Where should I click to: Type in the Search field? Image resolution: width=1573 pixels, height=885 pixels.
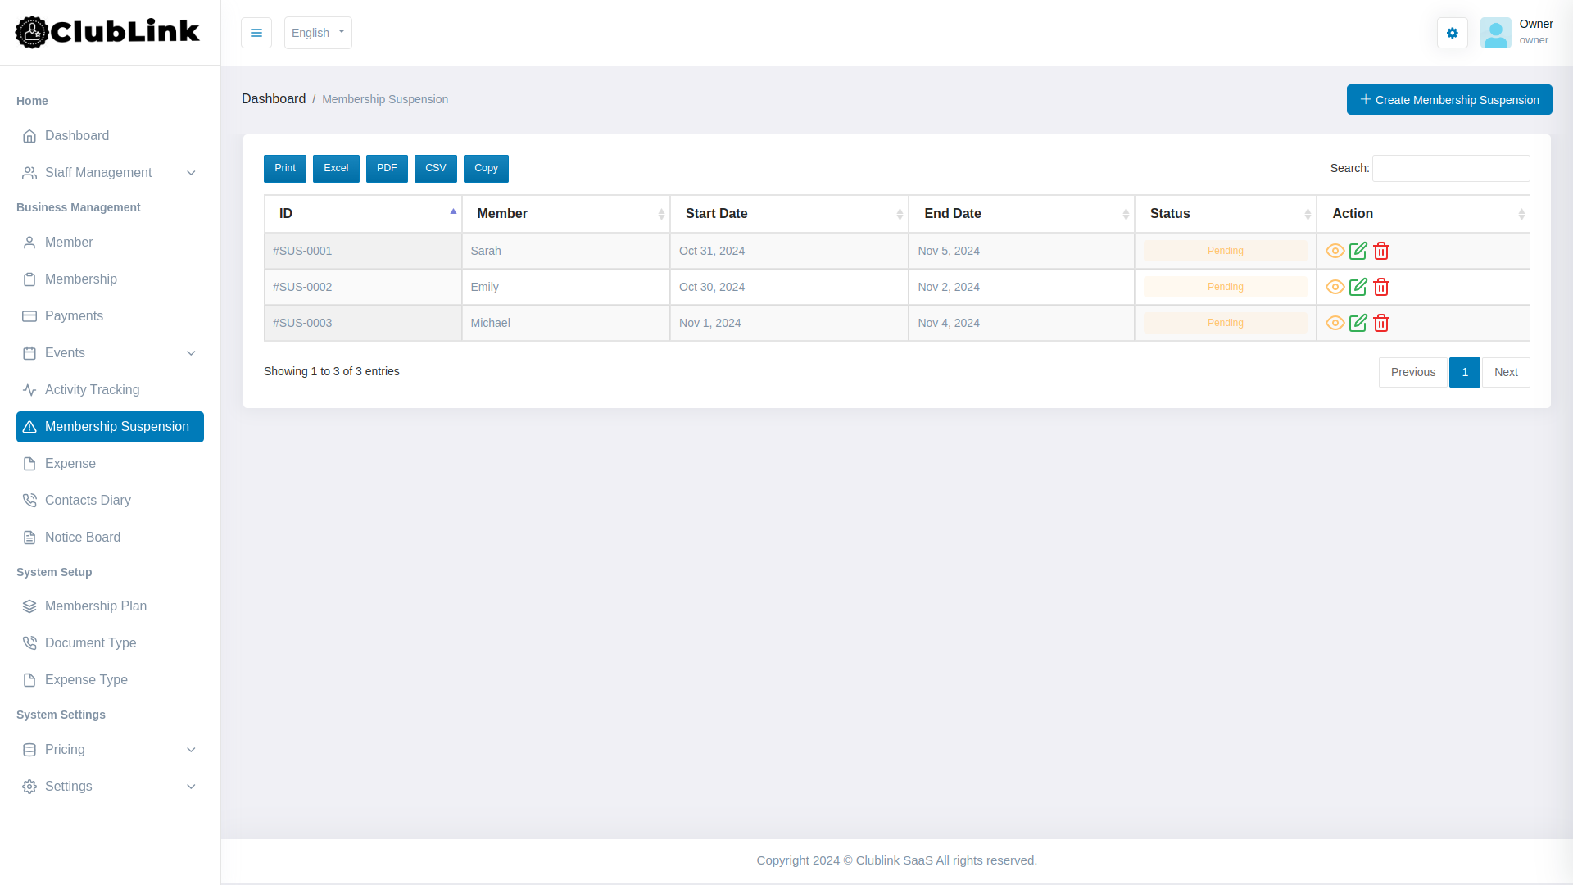pyautogui.click(x=1450, y=168)
